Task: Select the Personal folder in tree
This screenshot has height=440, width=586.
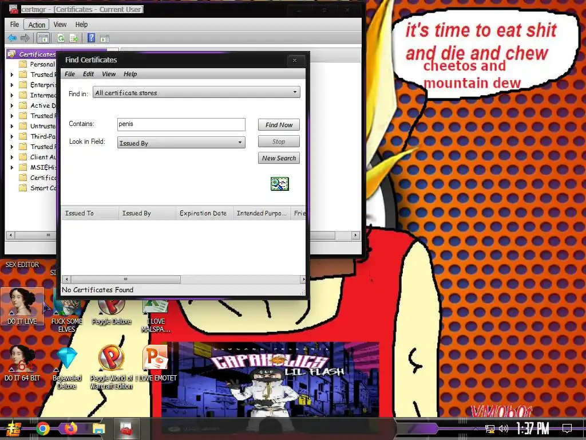Action: [x=37, y=64]
